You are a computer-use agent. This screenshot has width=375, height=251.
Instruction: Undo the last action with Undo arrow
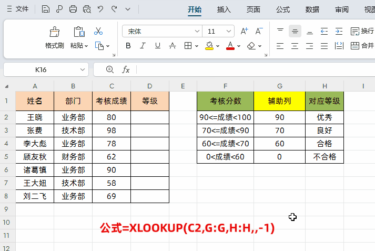pos(100,9)
